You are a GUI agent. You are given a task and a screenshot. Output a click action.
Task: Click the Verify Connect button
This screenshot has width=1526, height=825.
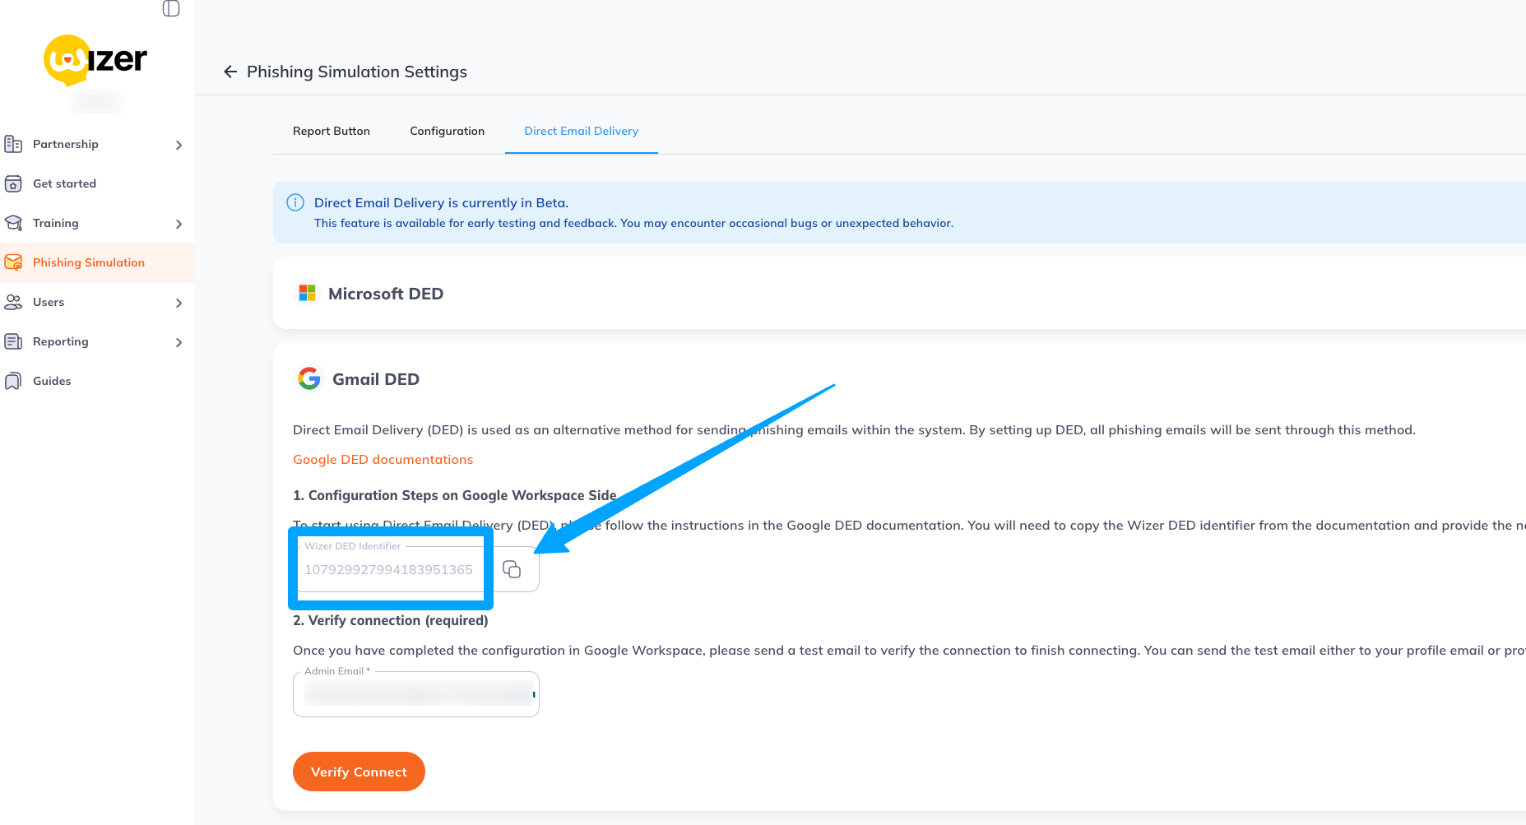(359, 772)
